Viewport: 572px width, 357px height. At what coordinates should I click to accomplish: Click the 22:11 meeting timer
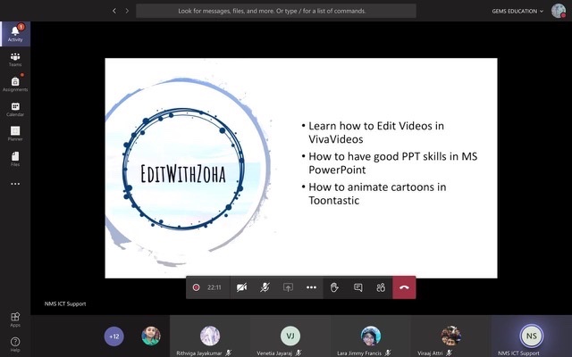tap(214, 287)
